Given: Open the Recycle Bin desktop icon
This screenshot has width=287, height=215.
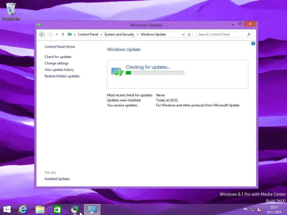Looking at the screenshot, I should coord(11,11).
